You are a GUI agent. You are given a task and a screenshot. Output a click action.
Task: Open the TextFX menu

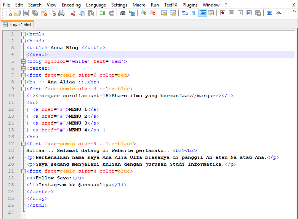click(x=171, y=5)
